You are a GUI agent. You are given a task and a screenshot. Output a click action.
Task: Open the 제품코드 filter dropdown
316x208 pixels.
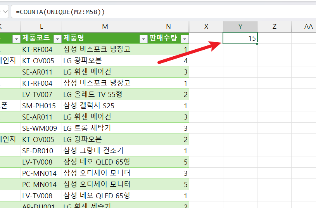click(x=57, y=39)
